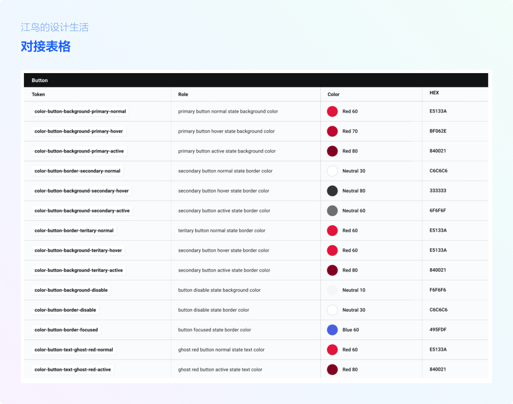
Task: Select the Red 60 swatch for ghost-red-normal
Action: (332, 350)
